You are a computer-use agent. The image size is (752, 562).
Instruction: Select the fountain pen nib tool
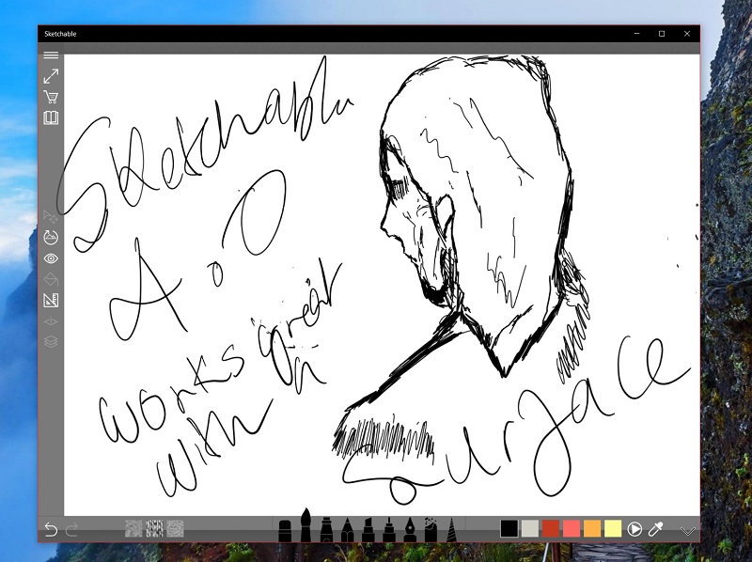410,529
